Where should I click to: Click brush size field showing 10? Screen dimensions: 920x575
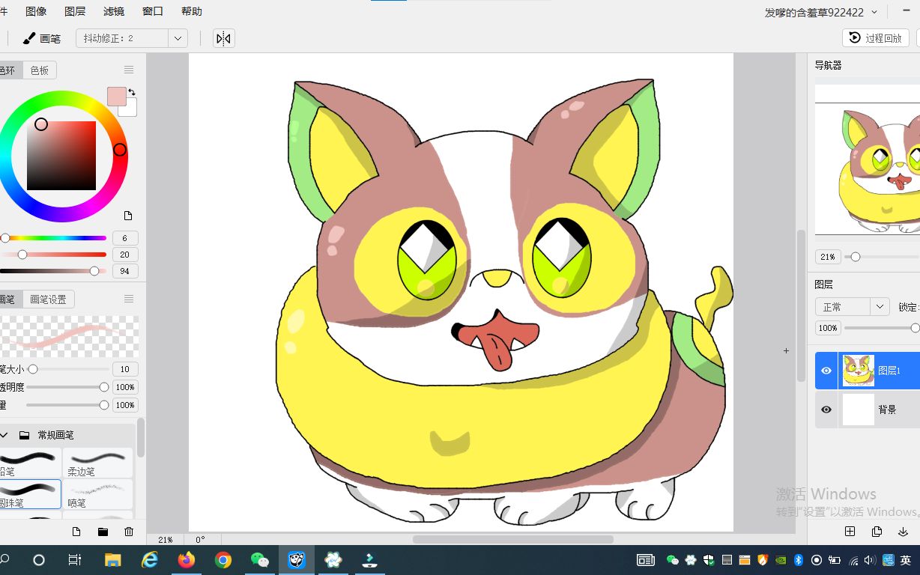[x=125, y=369]
